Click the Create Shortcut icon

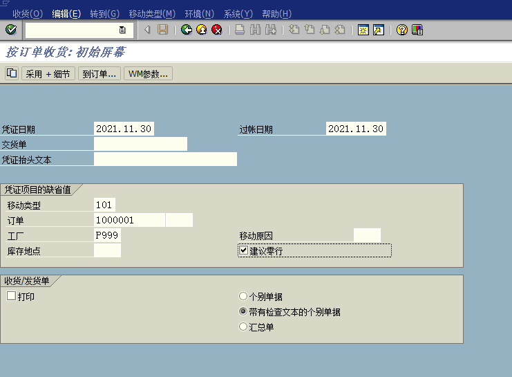379,30
